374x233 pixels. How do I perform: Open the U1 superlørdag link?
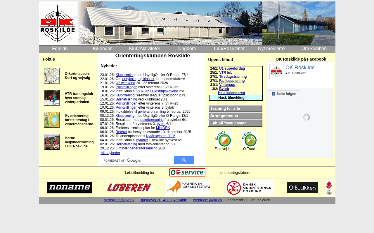(x=232, y=68)
